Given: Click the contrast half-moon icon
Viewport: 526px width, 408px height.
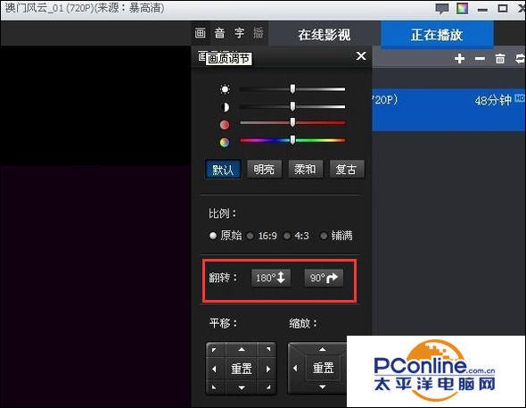Looking at the screenshot, I should pos(225,107).
